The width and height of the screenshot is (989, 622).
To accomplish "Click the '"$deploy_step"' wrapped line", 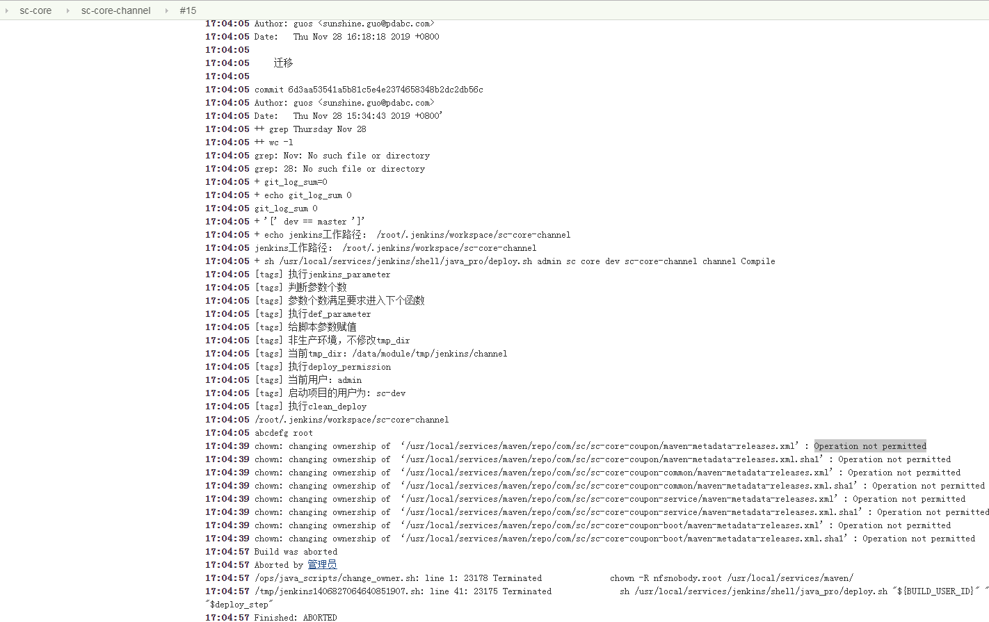I will point(239,605).
